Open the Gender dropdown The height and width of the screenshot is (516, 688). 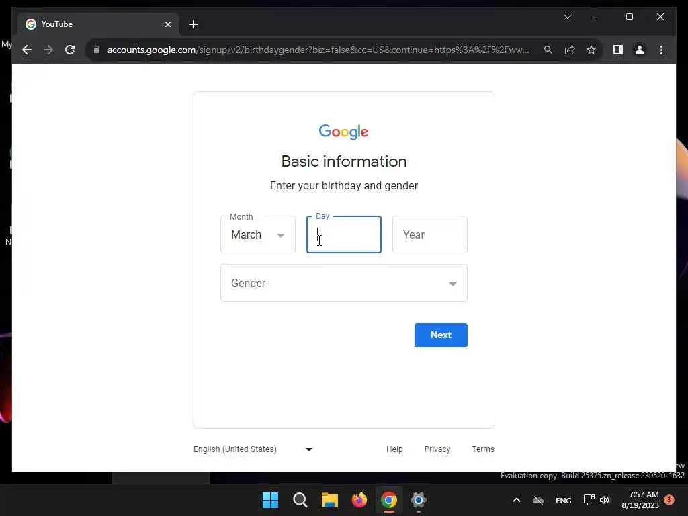click(x=343, y=283)
